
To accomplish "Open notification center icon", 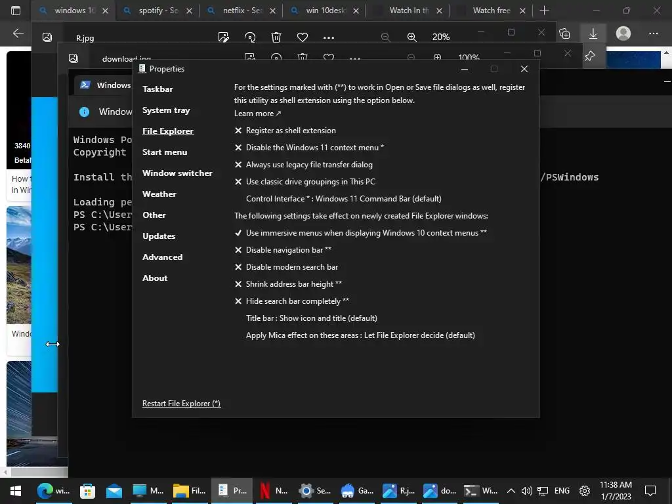I will tap(650, 491).
